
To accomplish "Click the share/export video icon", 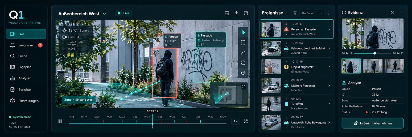I will [236, 13].
